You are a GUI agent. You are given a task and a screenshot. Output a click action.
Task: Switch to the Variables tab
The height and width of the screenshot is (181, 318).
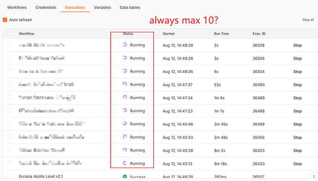[x=102, y=7]
